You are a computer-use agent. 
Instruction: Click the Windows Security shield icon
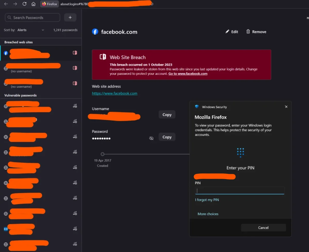197,107
